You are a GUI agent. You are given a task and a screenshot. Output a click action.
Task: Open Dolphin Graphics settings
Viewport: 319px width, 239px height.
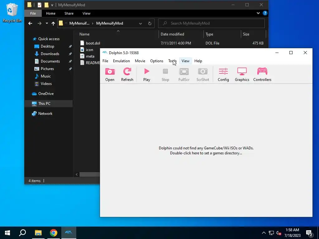(x=242, y=75)
